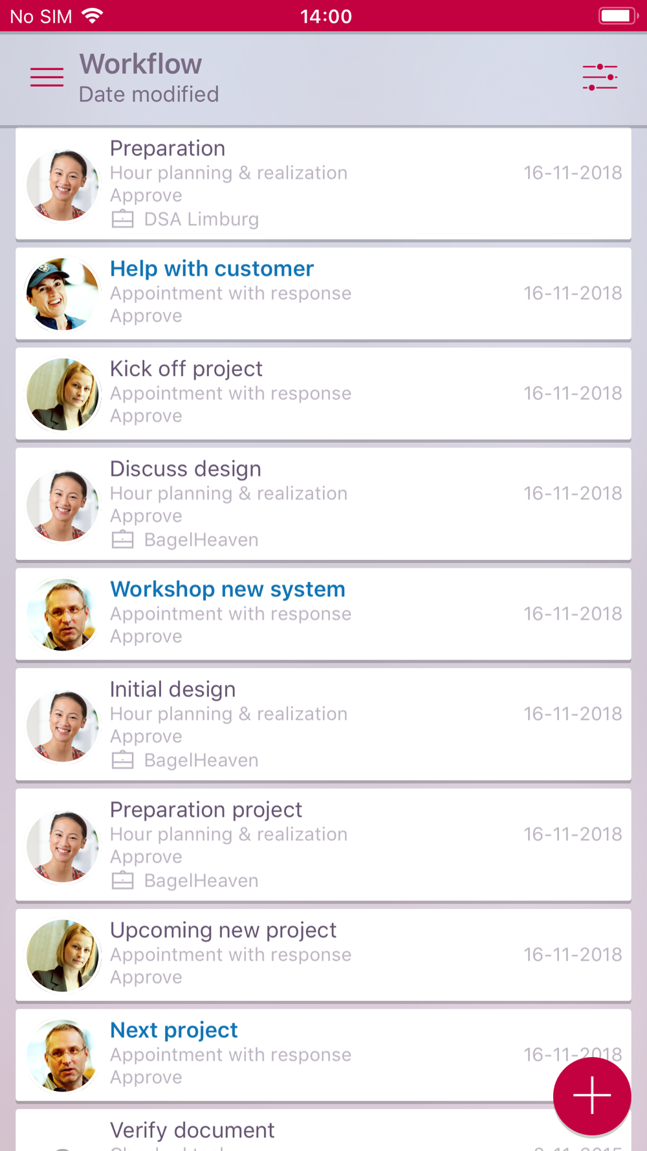Image resolution: width=647 pixels, height=1151 pixels.
Task: Open the filter sliders settings icon
Action: click(599, 77)
